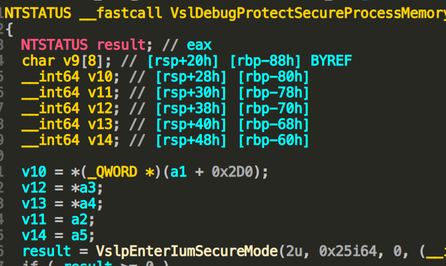Image resolution: width=446 pixels, height=266 pixels.
Task: Select the 0x25i64 argument constant
Action: pos(348,251)
